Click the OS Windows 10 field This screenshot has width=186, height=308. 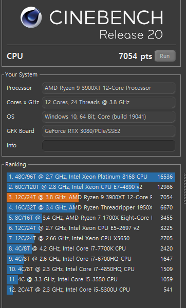[x=108, y=117]
